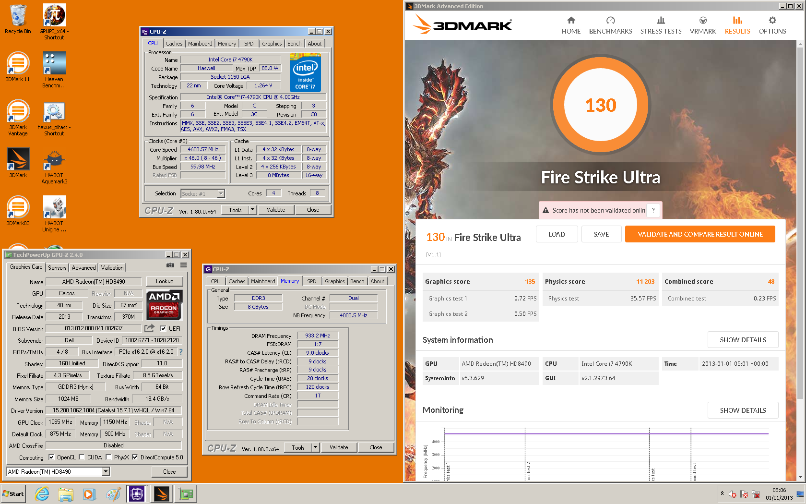Screen dimensions: 806x504
Task: Open STRESS TESTS section in 3DMark
Action: pos(661,25)
